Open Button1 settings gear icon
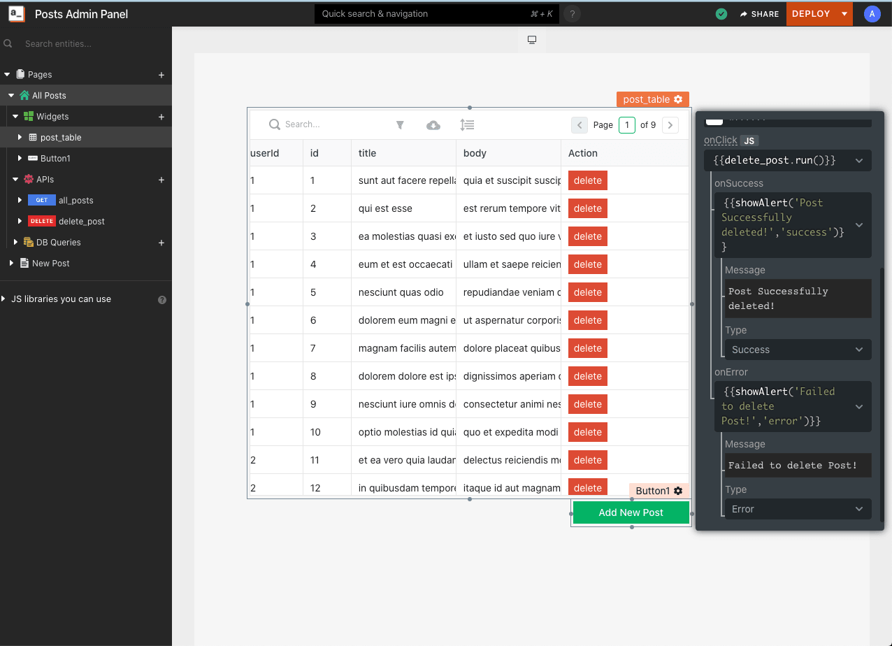This screenshot has height=646, width=892. [678, 491]
